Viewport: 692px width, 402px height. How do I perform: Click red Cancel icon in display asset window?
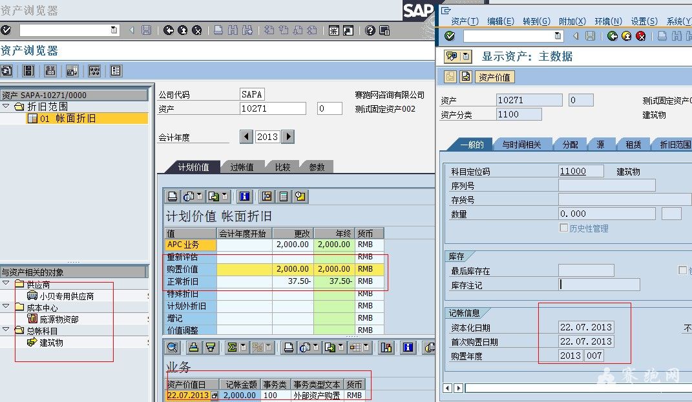click(640, 35)
